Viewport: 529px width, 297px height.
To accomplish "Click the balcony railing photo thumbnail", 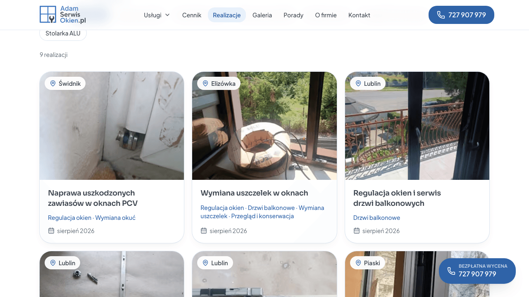I will (x=417, y=126).
